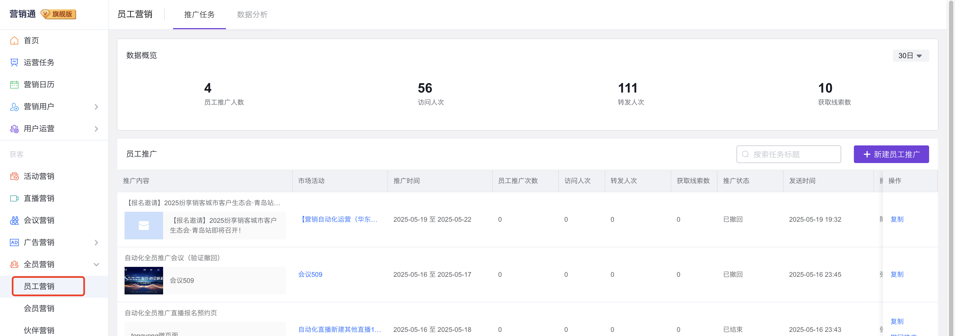Click the 广告营销 AD icon
The image size is (955, 336).
coord(14,242)
